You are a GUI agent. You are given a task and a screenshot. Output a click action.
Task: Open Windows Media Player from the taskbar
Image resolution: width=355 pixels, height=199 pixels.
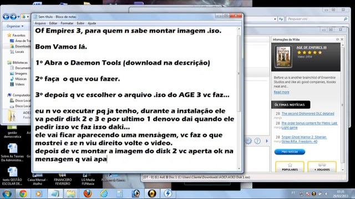click(x=38, y=193)
